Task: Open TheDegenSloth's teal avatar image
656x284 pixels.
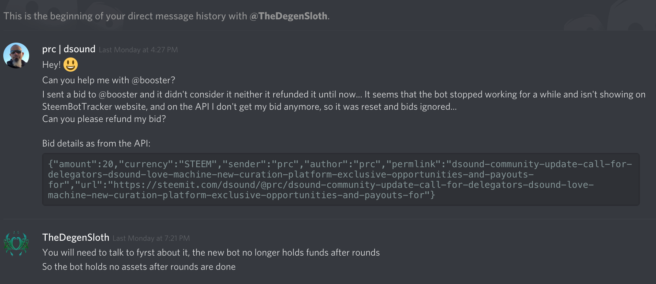Action: coord(16,244)
